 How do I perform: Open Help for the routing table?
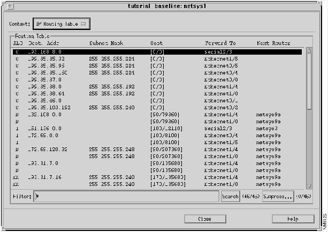(292, 219)
